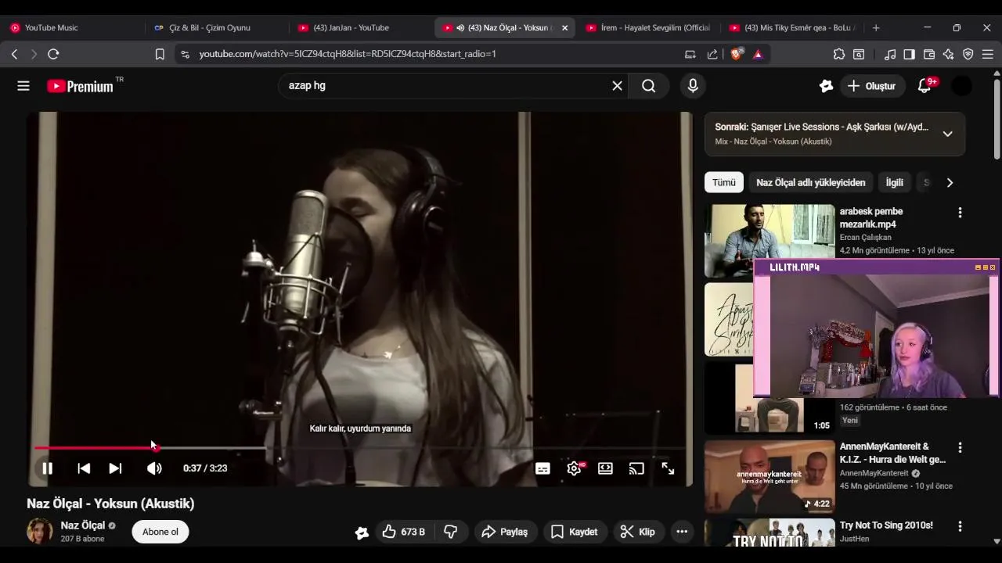Pause the video with the pause button
Image resolution: width=1002 pixels, height=563 pixels.
point(47,468)
